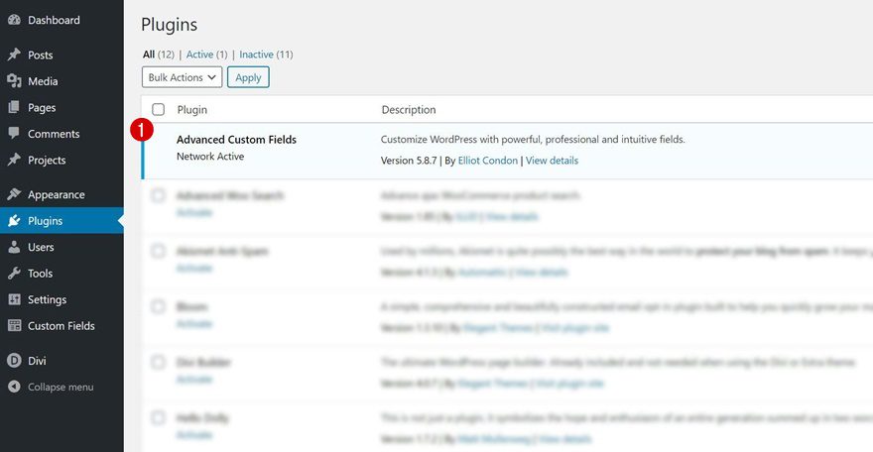Click the Divi logo icon
Image resolution: width=873 pixels, height=452 pixels.
click(14, 361)
